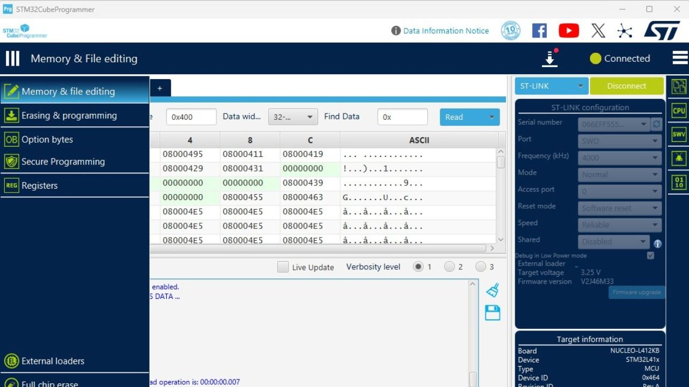This screenshot has height=387, width=689.
Task: Click the Shared mode info icon
Action: coord(657,243)
